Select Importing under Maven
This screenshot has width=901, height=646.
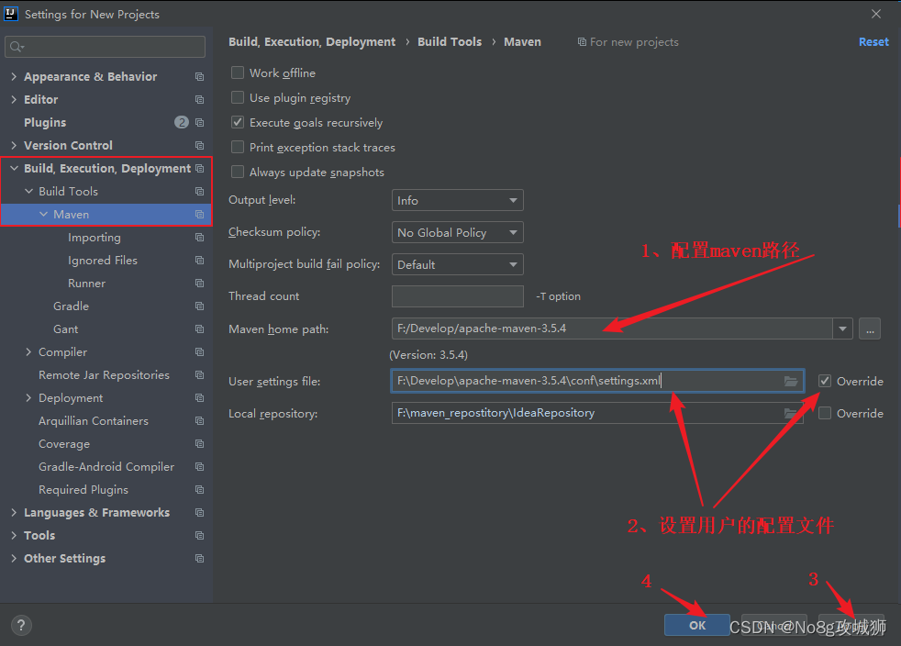tap(95, 238)
